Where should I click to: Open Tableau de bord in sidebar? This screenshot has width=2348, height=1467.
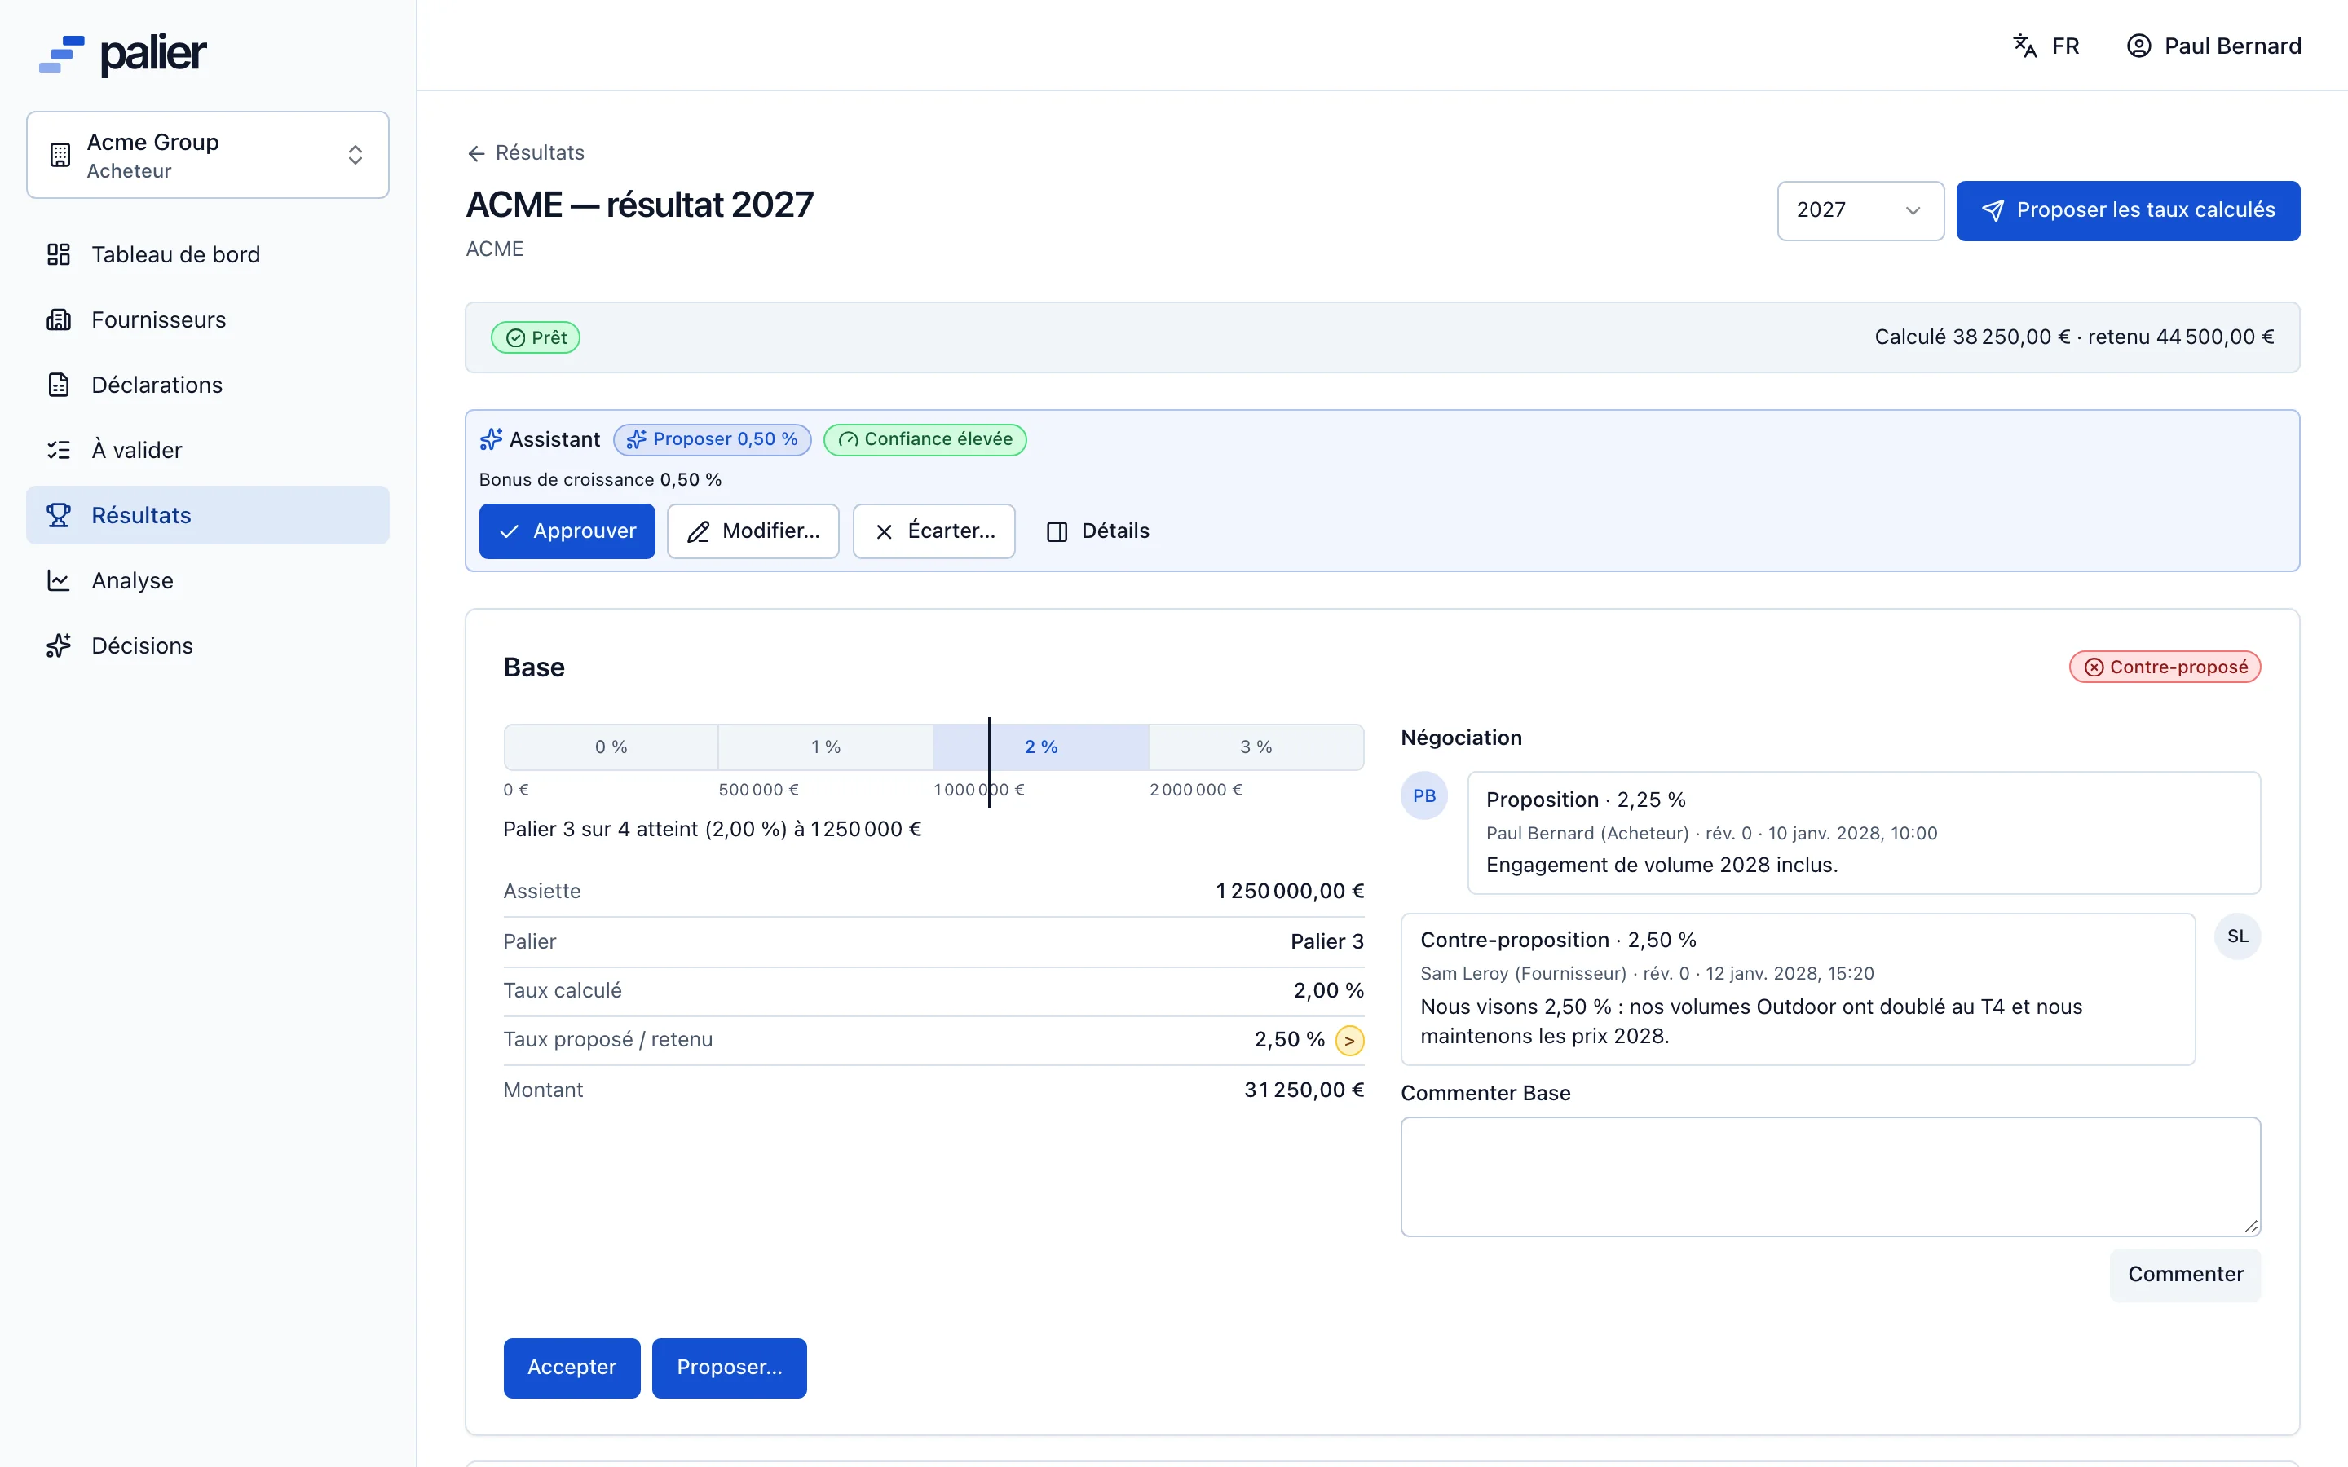tap(208, 254)
